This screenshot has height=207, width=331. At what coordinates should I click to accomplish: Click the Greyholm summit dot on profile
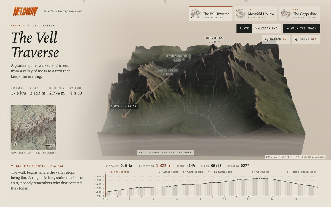260,178
